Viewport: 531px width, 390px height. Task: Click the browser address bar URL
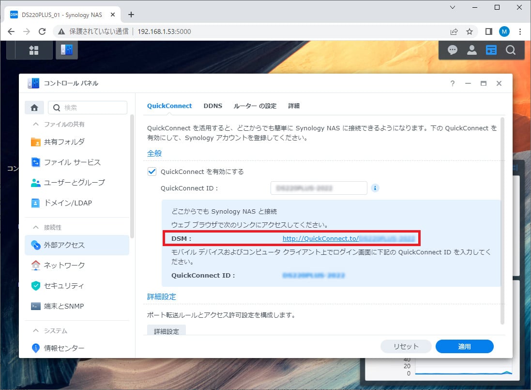(x=164, y=31)
